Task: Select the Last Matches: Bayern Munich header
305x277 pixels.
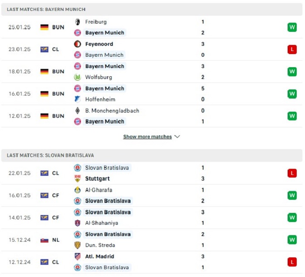Action: (x=152, y=9)
